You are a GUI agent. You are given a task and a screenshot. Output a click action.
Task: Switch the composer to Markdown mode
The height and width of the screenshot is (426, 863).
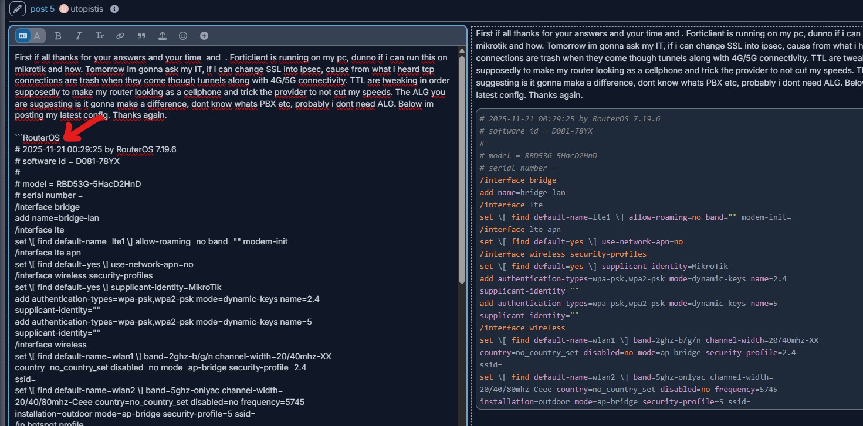tap(23, 36)
